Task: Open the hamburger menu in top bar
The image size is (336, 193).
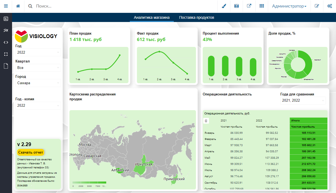Action: (6, 6)
